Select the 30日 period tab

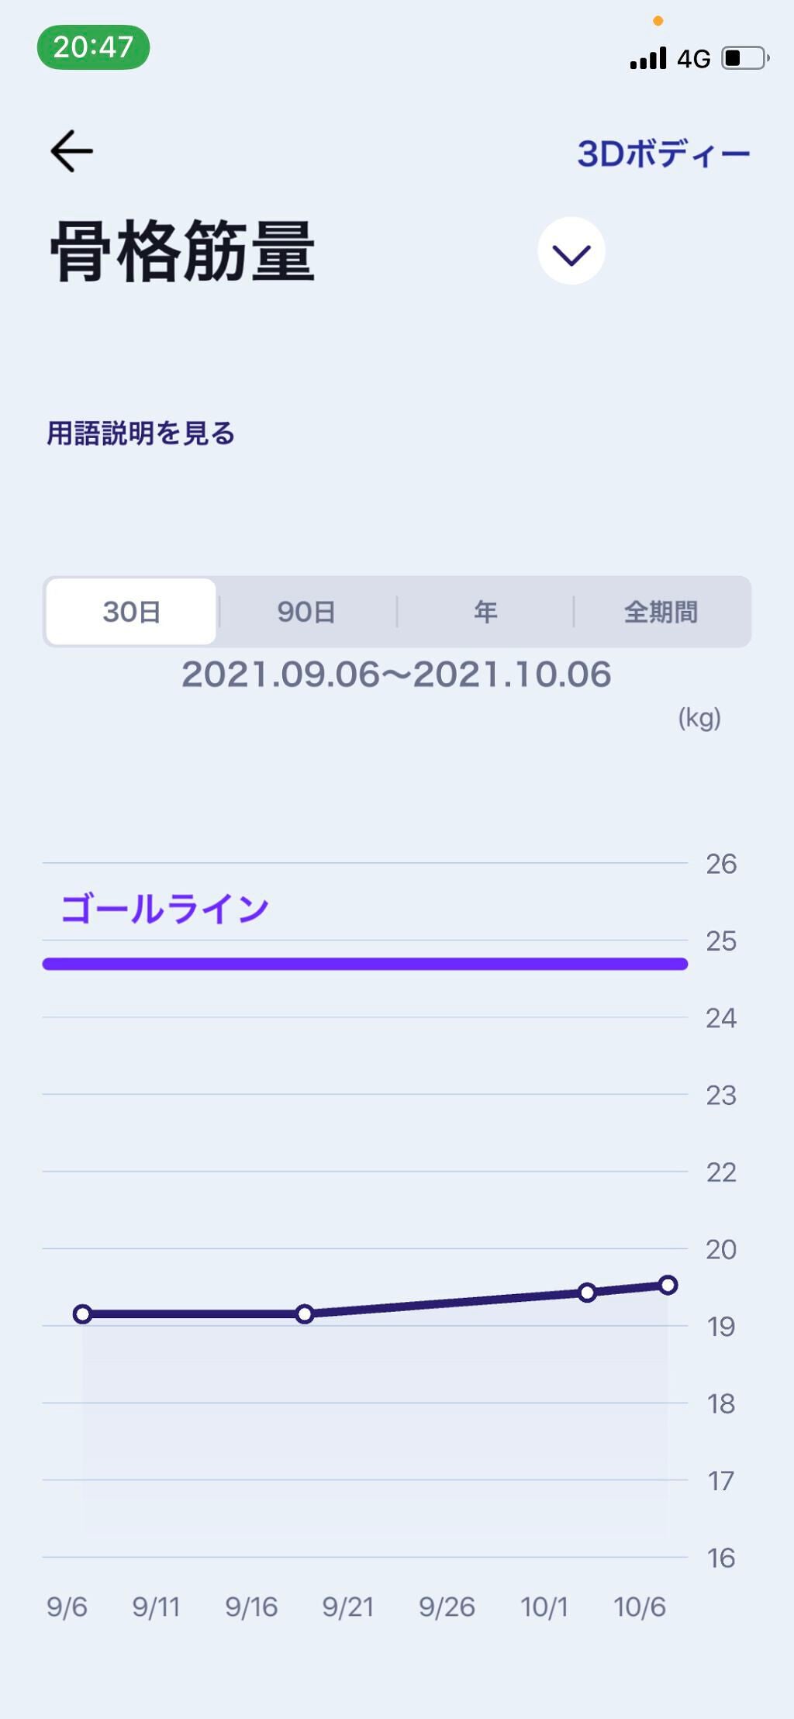[x=131, y=612]
